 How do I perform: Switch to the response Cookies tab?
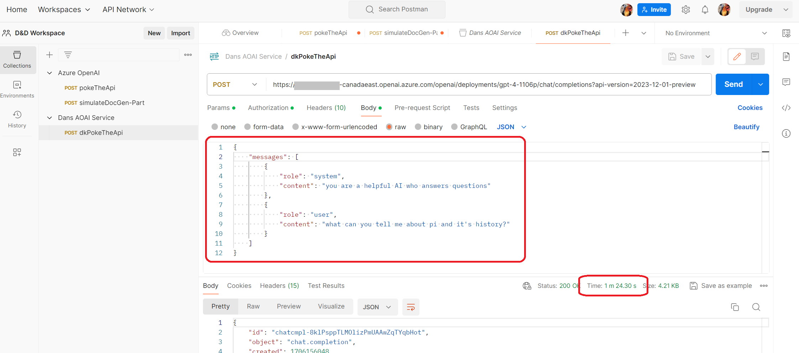point(239,286)
